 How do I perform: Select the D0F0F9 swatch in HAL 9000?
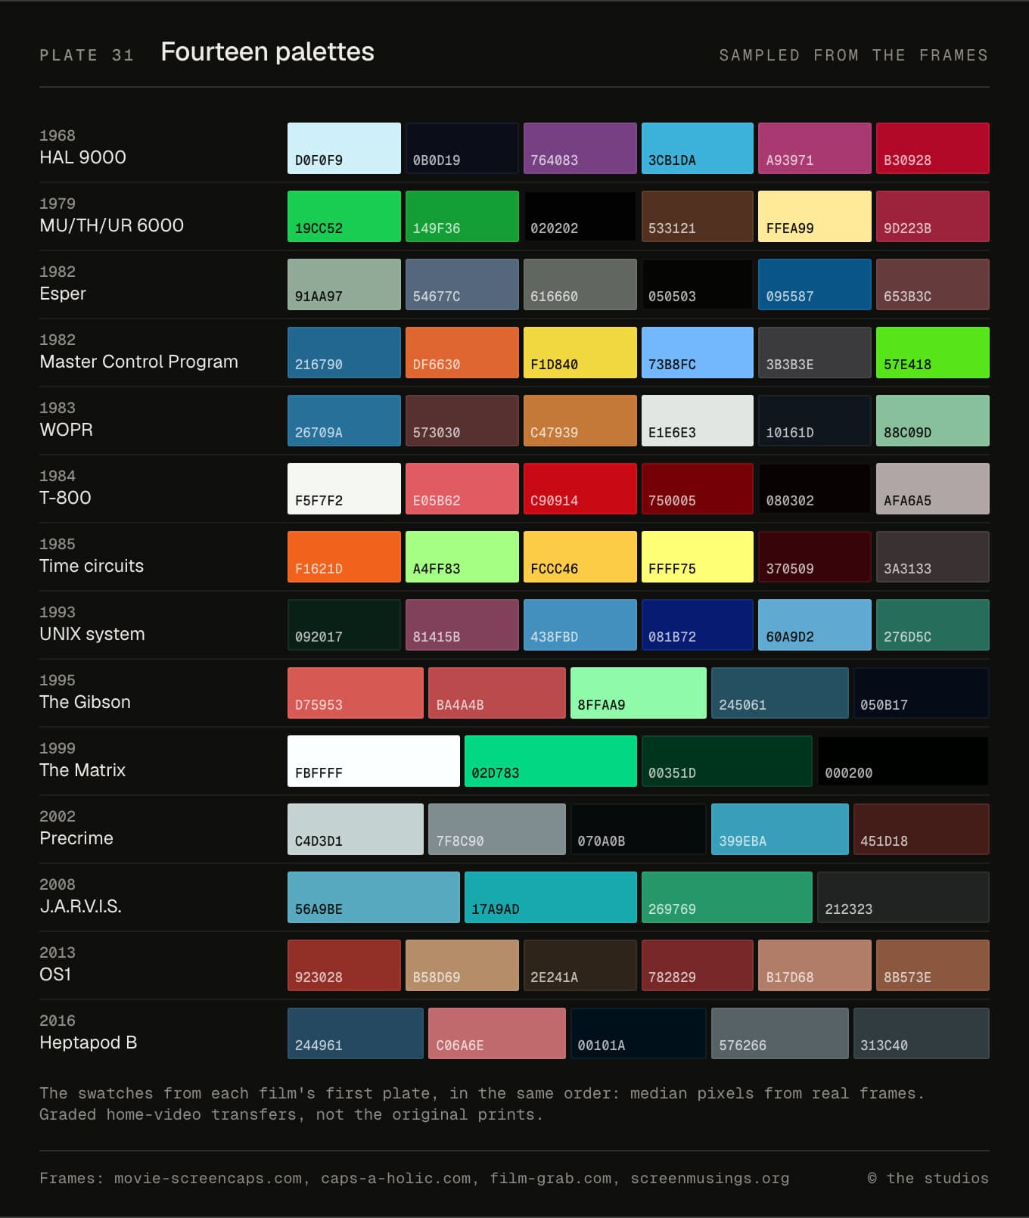click(x=344, y=148)
